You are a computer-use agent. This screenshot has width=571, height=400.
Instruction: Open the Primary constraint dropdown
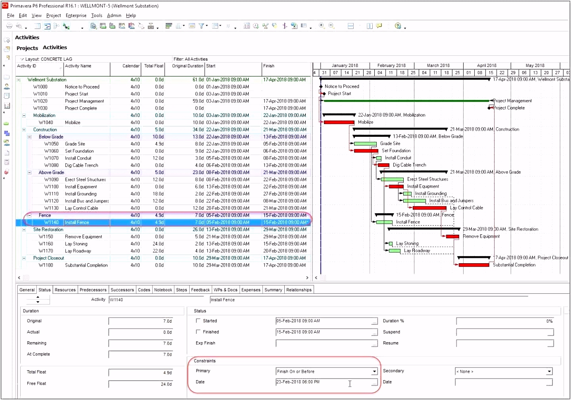click(374, 371)
